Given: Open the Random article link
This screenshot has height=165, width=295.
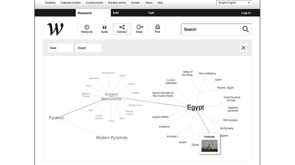Looking at the screenshot, I should [x=117, y=2].
